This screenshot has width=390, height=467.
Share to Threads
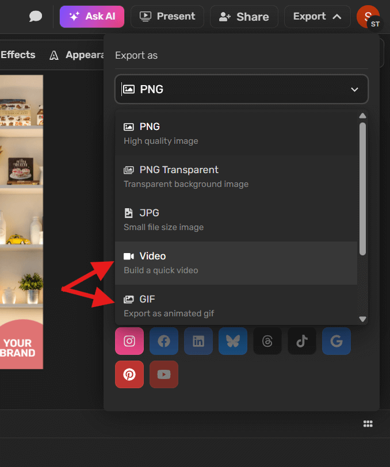coord(267,340)
